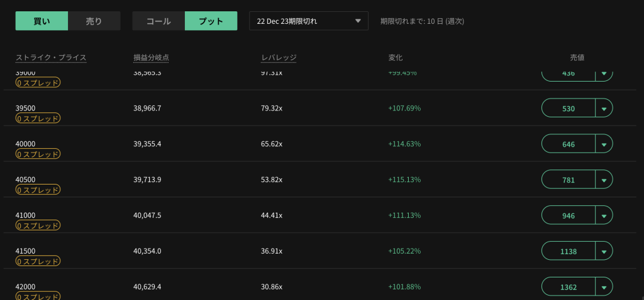Click spread badge under strike 41500
This screenshot has width=644, height=300.
point(38,261)
